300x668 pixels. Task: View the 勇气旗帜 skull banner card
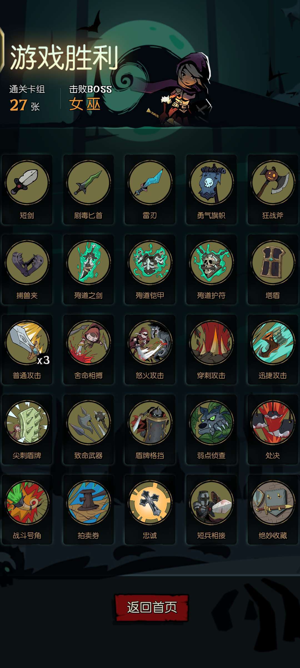point(211,189)
